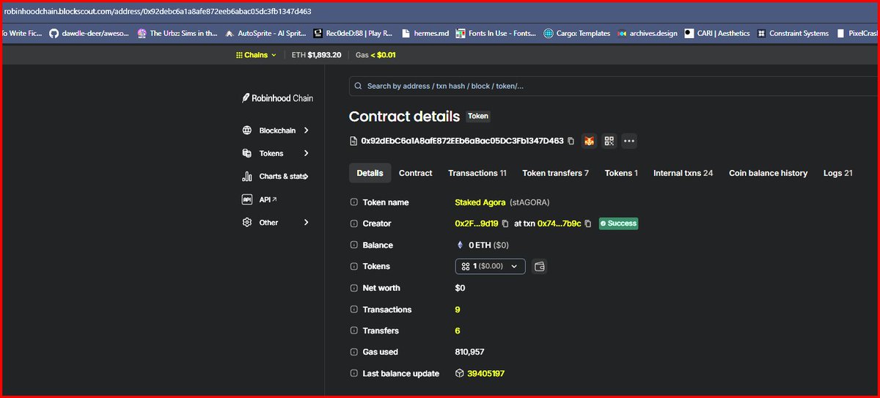Image resolution: width=880 pixels, height=398 pixels.
Task: Click the API icon in the sidebar
Action: (246, 199)
